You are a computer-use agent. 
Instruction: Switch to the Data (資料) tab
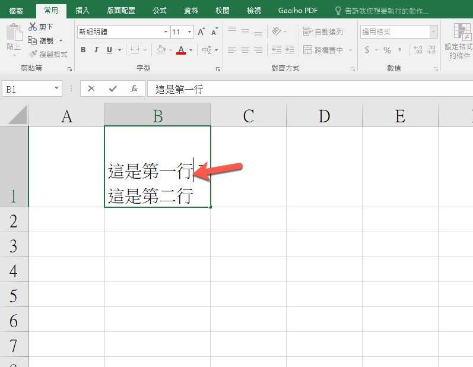point(191,11)
